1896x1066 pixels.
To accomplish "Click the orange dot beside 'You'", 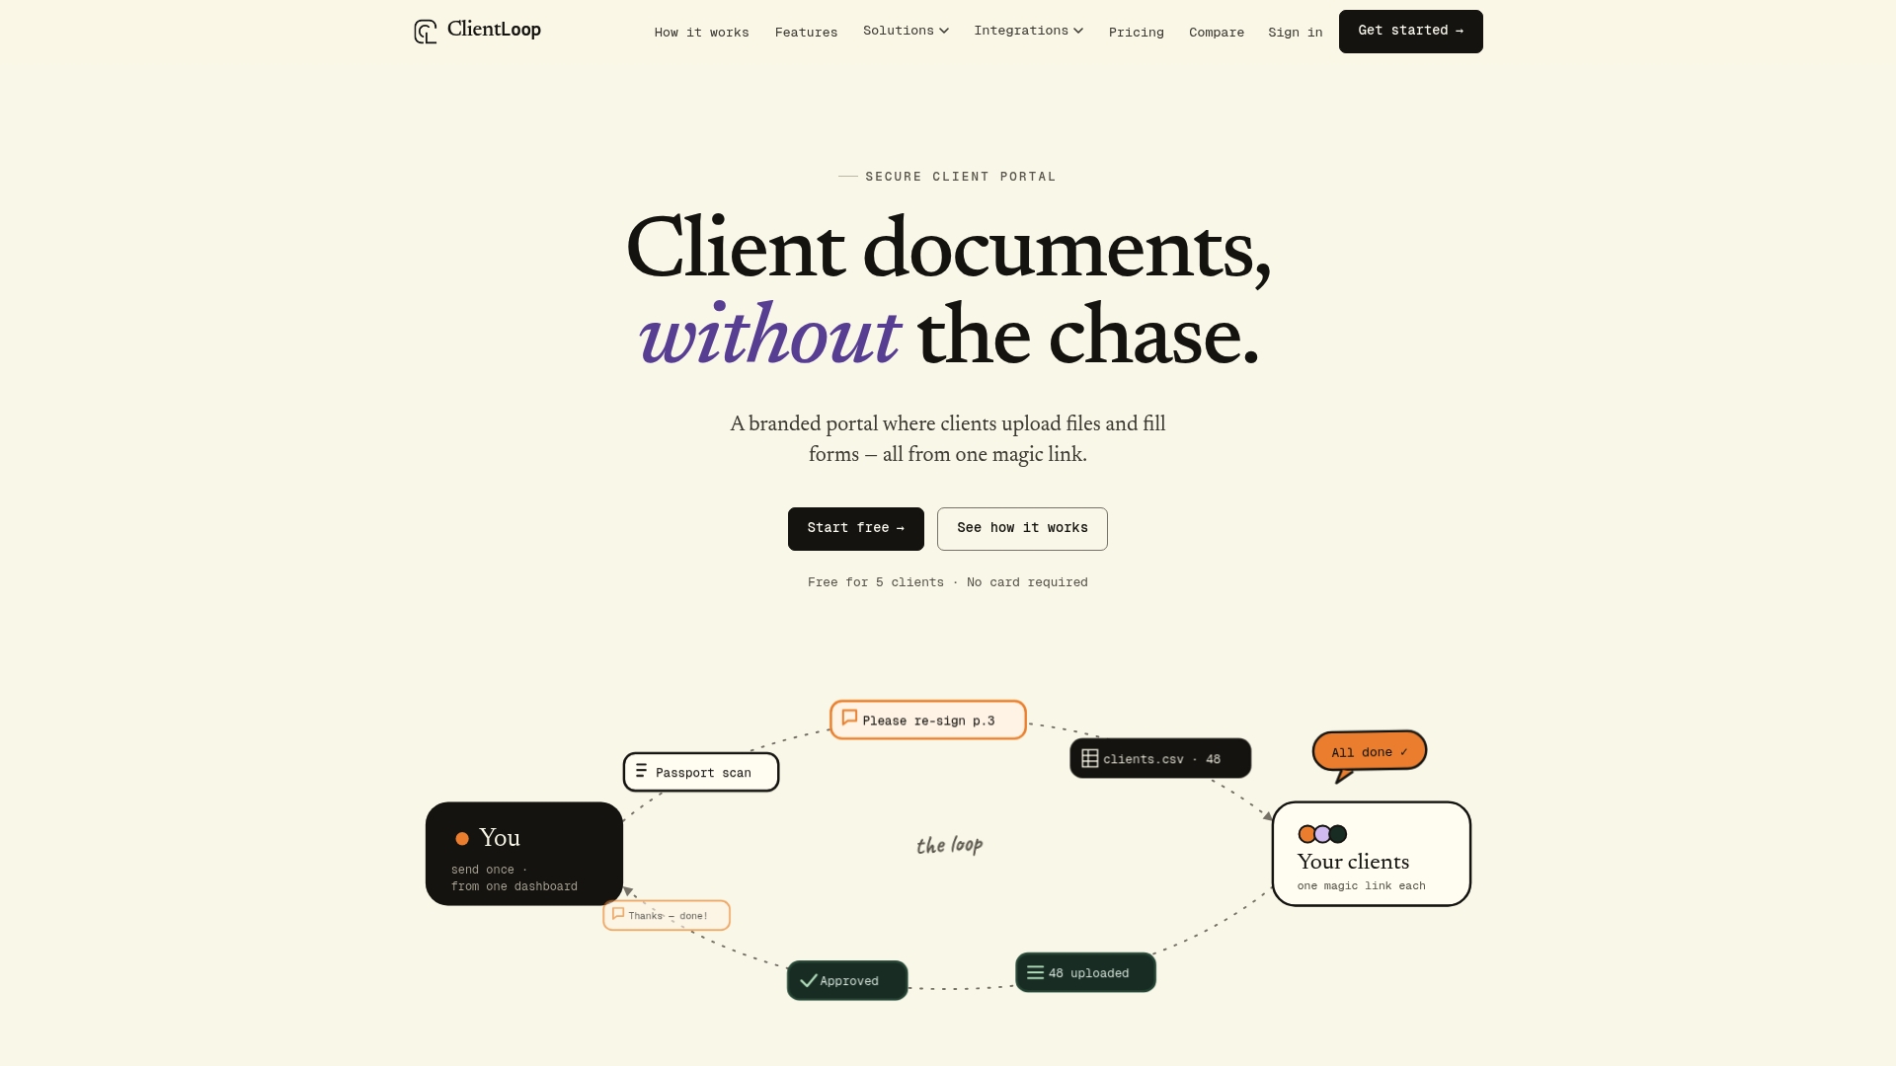I will coord(461,839).
